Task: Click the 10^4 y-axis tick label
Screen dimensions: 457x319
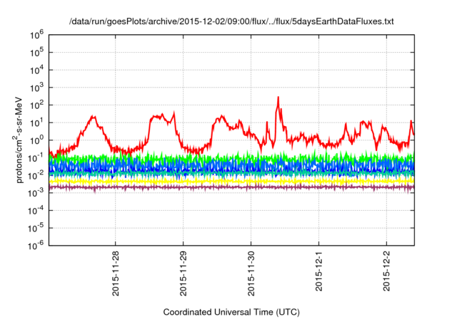Action: 36,70
